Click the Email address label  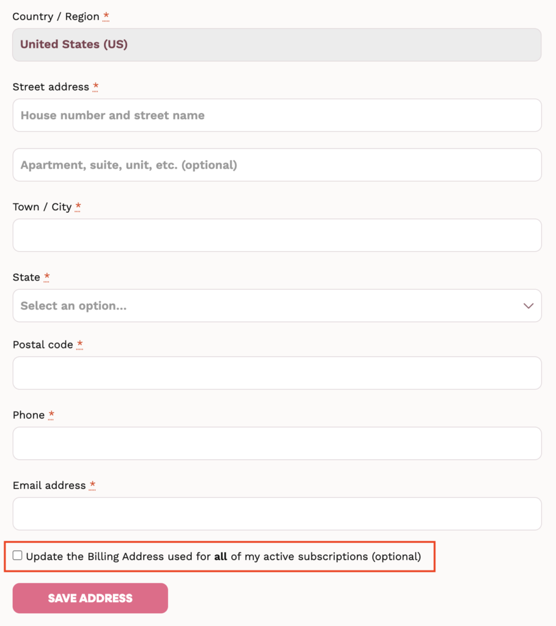(49, 485)
